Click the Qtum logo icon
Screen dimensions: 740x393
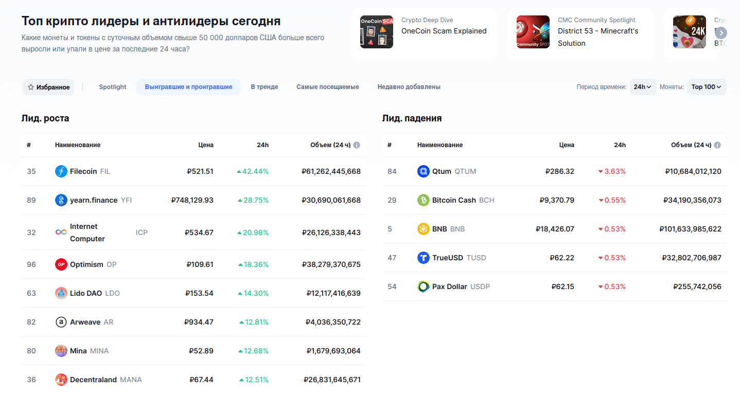[x=423, y=171]
